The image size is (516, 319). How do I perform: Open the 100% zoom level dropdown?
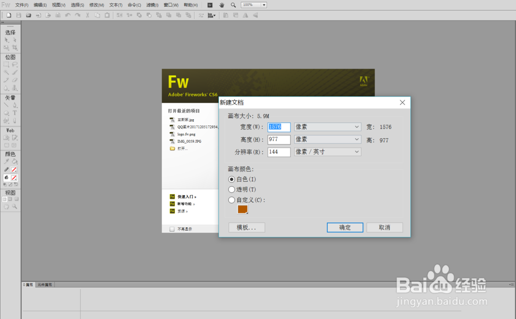[x=264, y=5]
